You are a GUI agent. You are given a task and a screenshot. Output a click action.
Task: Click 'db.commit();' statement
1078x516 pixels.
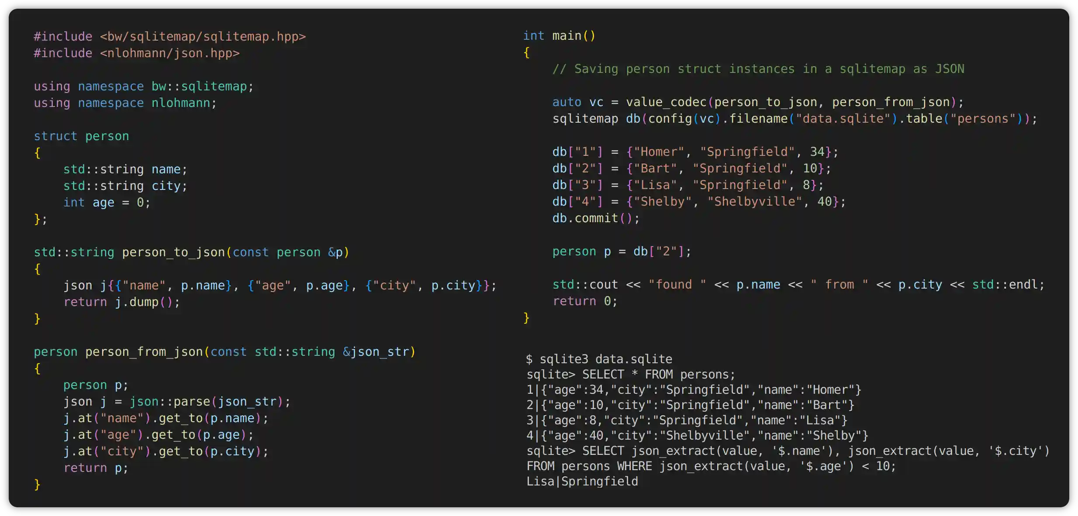pyautogui.click(x=596, y=218)
